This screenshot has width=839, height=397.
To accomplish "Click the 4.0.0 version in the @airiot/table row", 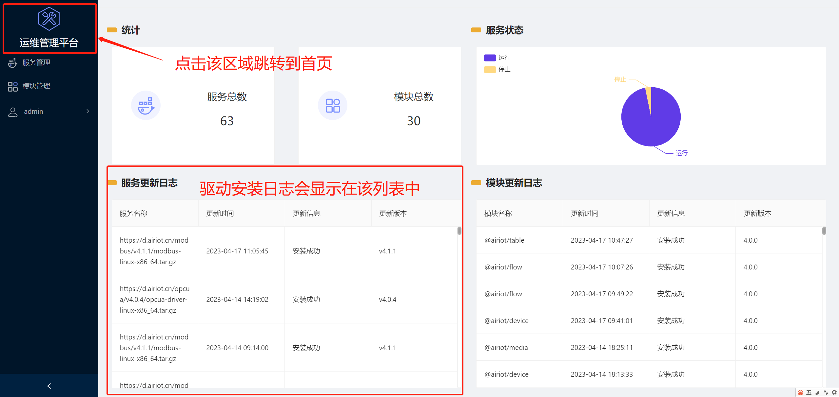I will tap(751, 240).
